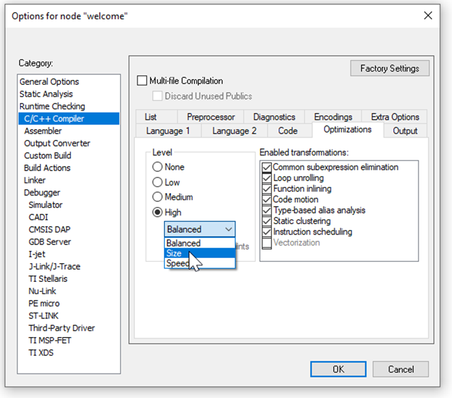Choose the Medium optimization level
The height and width of the screenshot is (398, 452).
click(157, 197)
